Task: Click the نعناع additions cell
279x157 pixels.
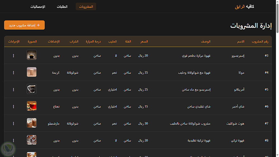Action: (x=56, y=106)
